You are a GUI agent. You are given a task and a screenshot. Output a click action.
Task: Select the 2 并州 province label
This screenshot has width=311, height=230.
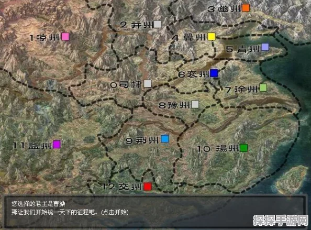137,25
